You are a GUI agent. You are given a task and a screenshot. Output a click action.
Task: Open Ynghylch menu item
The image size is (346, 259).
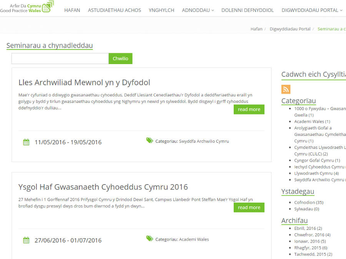161,10
